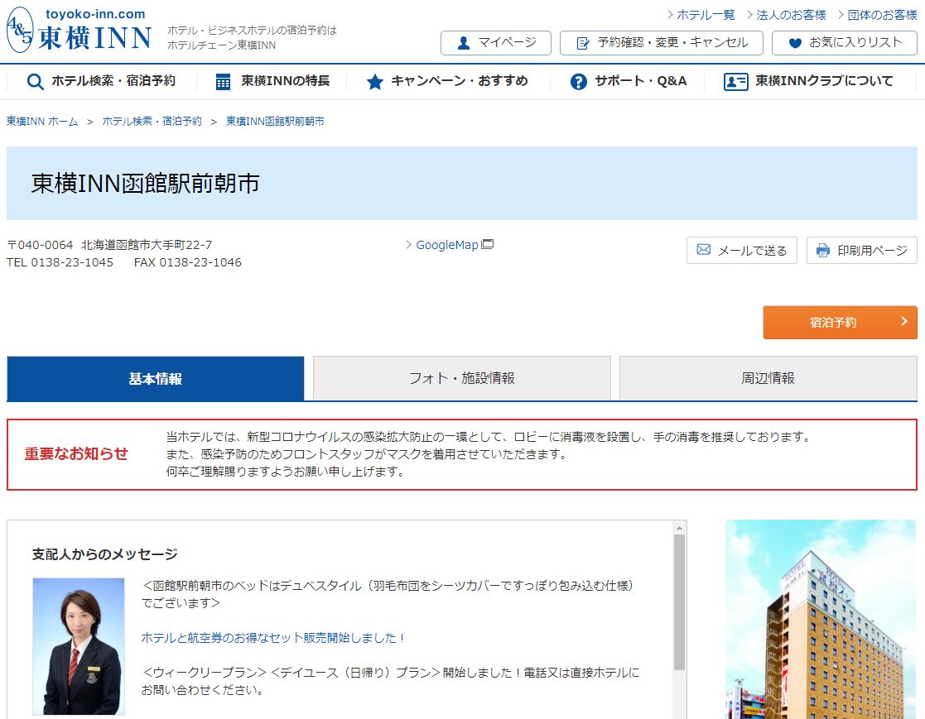The height and width of the screenshot is (719, 925).
Task: Open キャンペーン・おすすめ menu
Action: pyautogui.click(x=448, y=81)
